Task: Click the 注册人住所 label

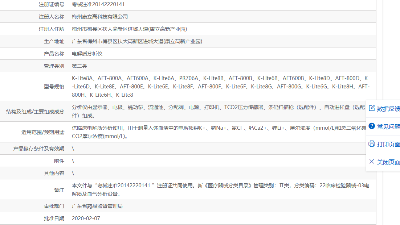Action: pyautogui.click(x=52, y=29)
